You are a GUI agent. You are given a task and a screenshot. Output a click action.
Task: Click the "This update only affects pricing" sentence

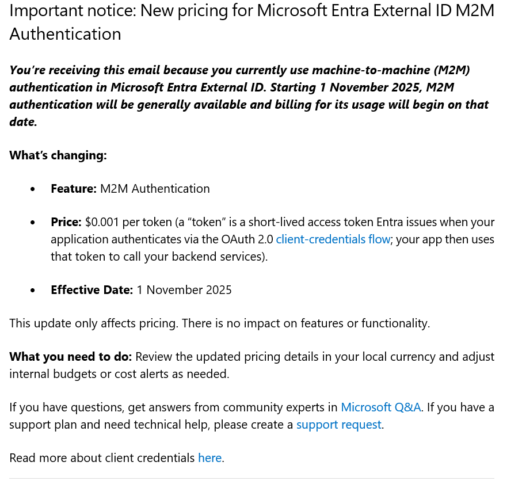[x=219, y=323]
